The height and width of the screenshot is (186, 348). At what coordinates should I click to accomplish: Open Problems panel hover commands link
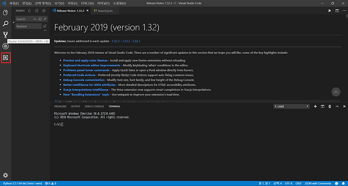pos(86,70)
